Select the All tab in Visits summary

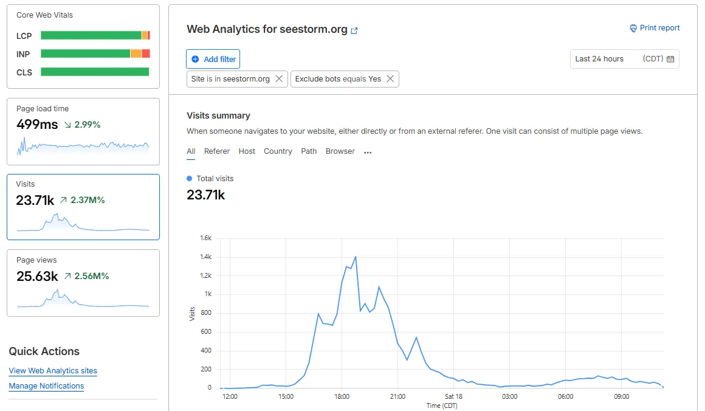point(190,151)
